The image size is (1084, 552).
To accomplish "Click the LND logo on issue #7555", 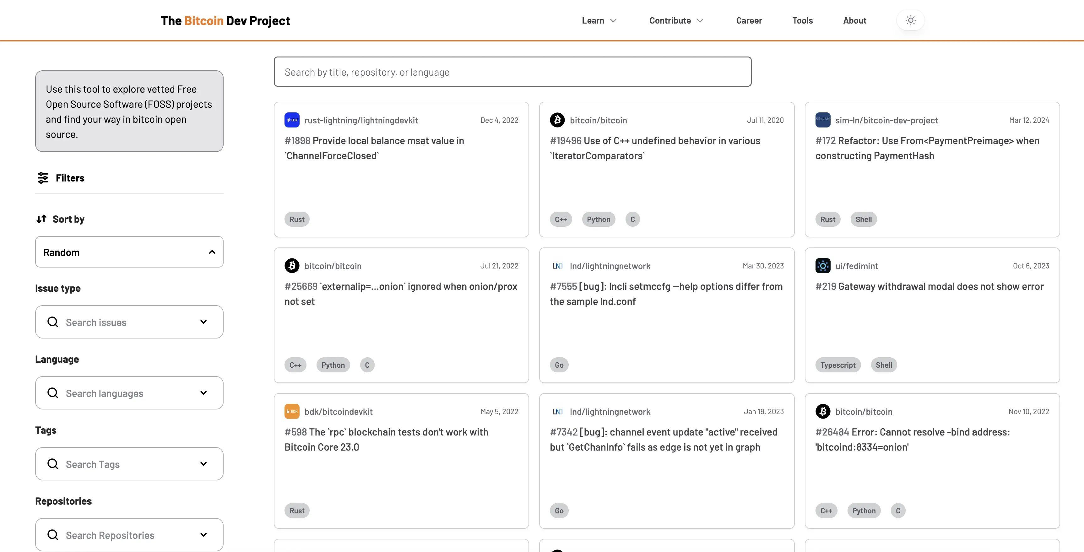I will [x=557, y=266].
